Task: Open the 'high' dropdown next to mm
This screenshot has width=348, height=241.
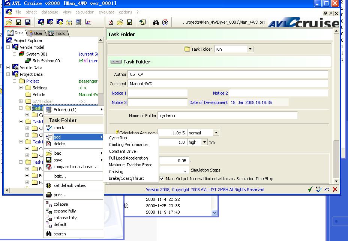Action: 204,142
